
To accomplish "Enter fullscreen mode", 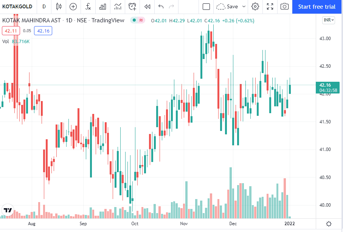I will (270, 6).
